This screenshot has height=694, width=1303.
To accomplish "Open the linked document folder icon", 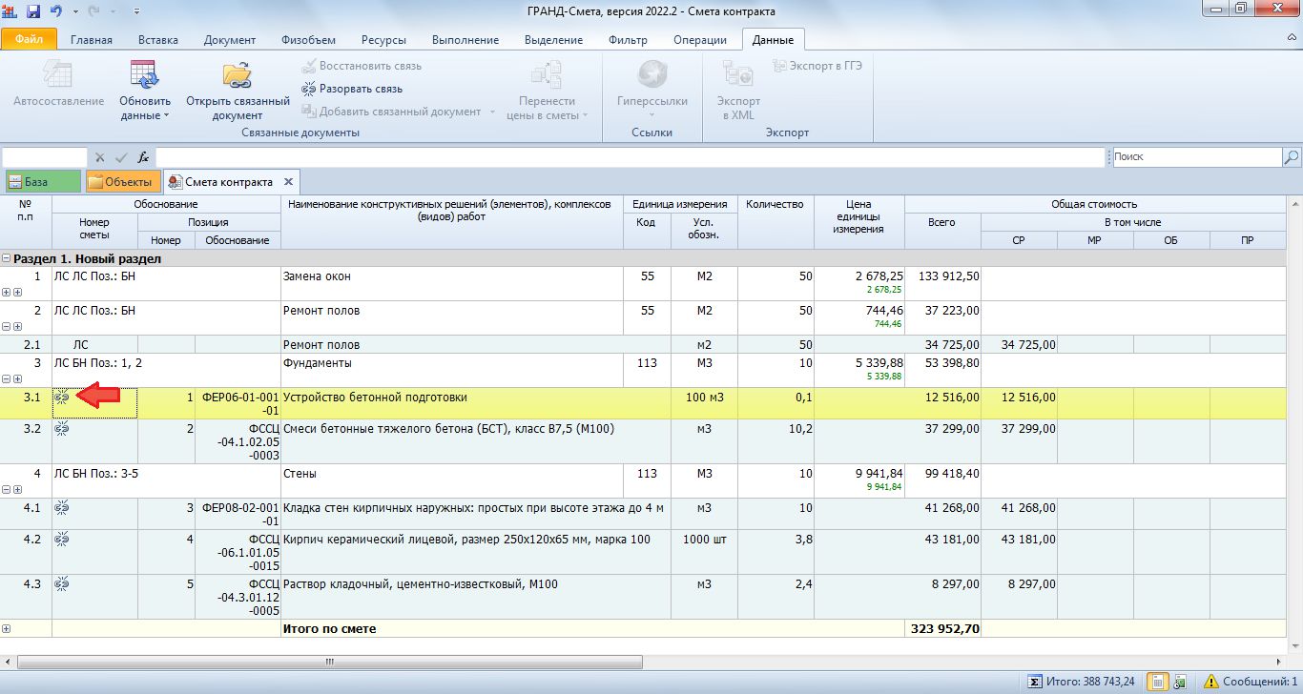I will pyautogui.click(x=237, y=75).
